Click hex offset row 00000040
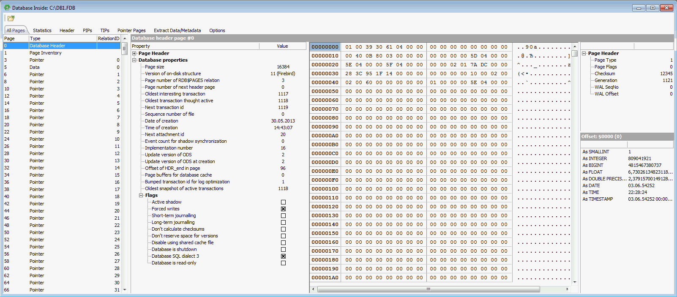677x297 pixels. (325, 82)
